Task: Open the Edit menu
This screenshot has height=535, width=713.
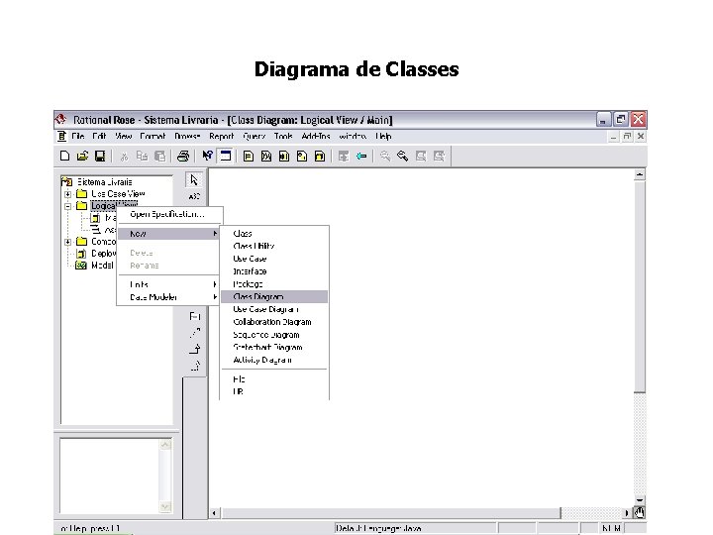Action: pos(99,136)
